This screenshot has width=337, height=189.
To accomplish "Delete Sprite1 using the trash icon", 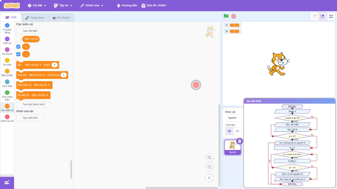I will coord(240,141).
